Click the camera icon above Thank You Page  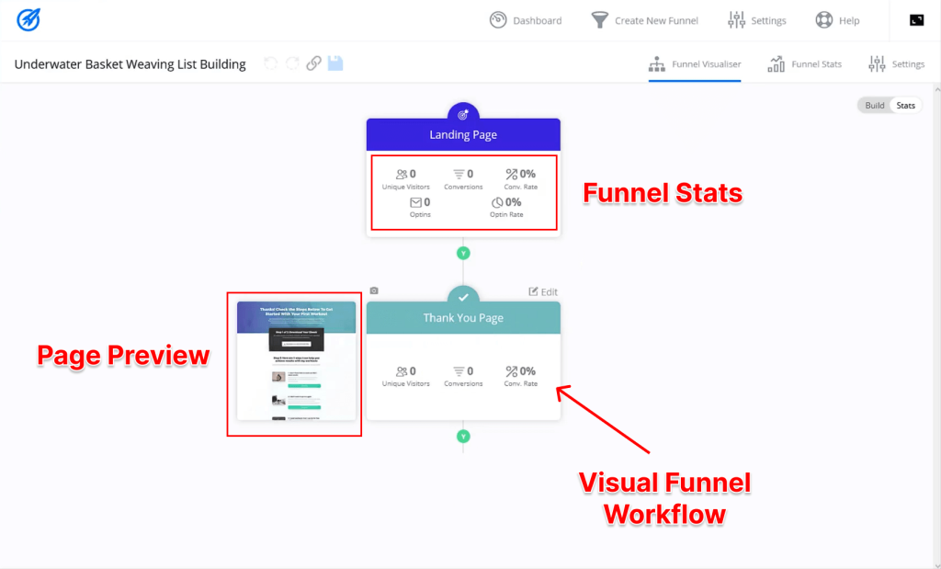pos(374,290)
